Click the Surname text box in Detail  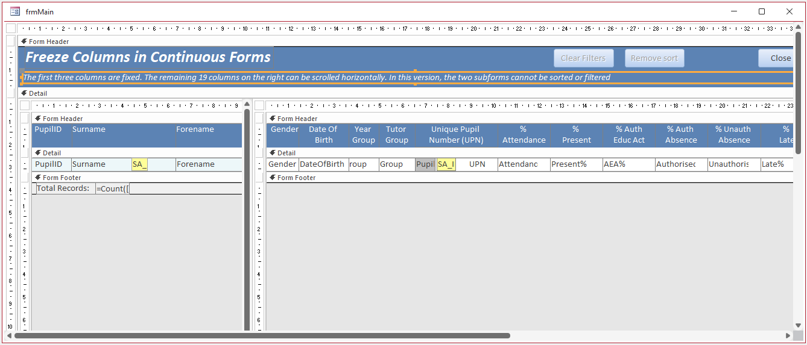[101, 164]
